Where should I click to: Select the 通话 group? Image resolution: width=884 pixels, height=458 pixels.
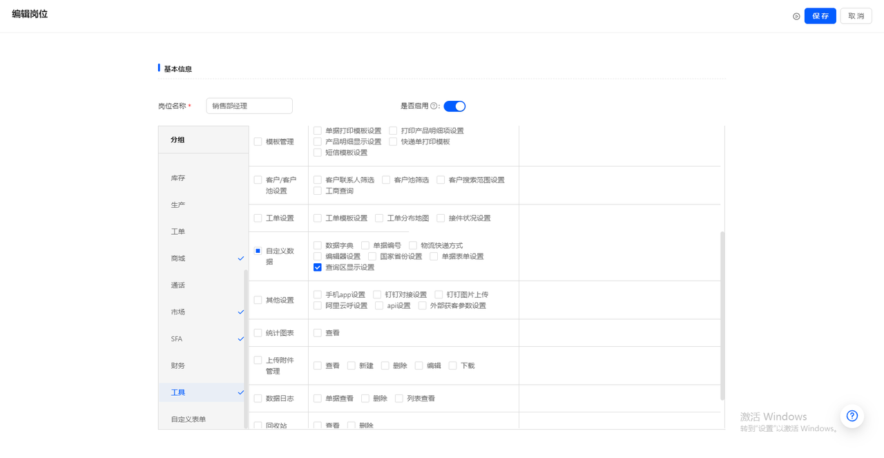[203, 285]
